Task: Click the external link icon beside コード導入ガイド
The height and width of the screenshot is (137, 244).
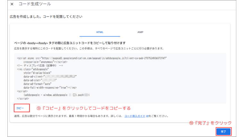Action: click(147, 116)
